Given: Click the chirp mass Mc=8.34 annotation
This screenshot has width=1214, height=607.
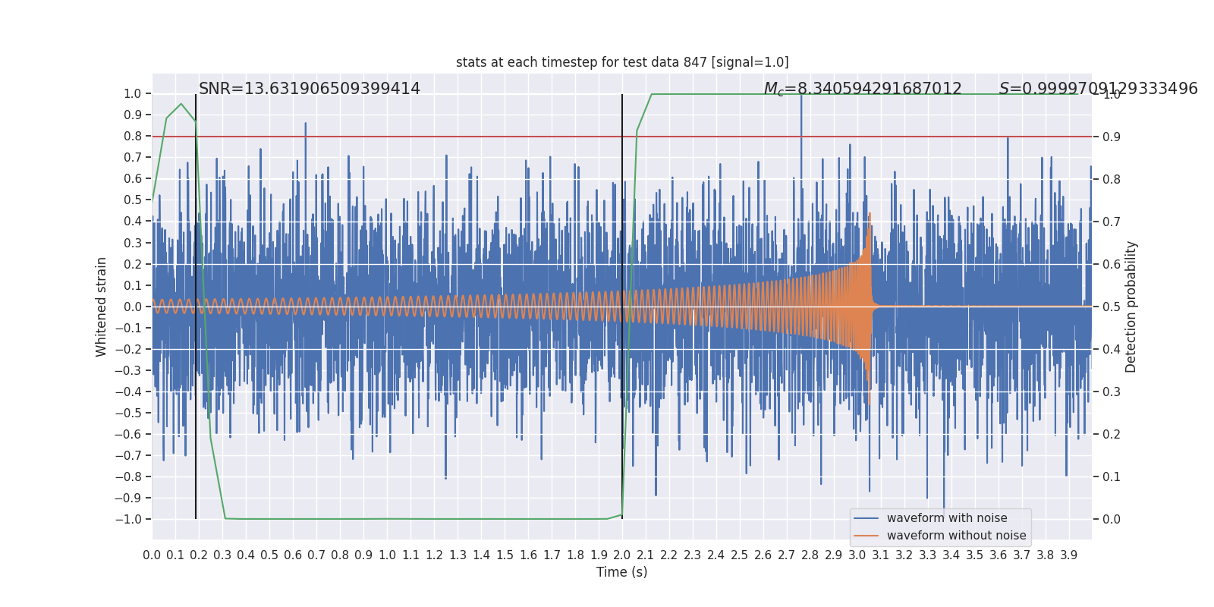Looking at the screenshot, I should click(863, 89).
